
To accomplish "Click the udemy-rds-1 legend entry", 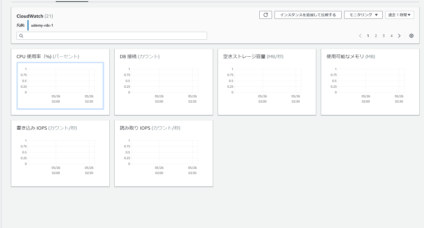I will 42,25.
